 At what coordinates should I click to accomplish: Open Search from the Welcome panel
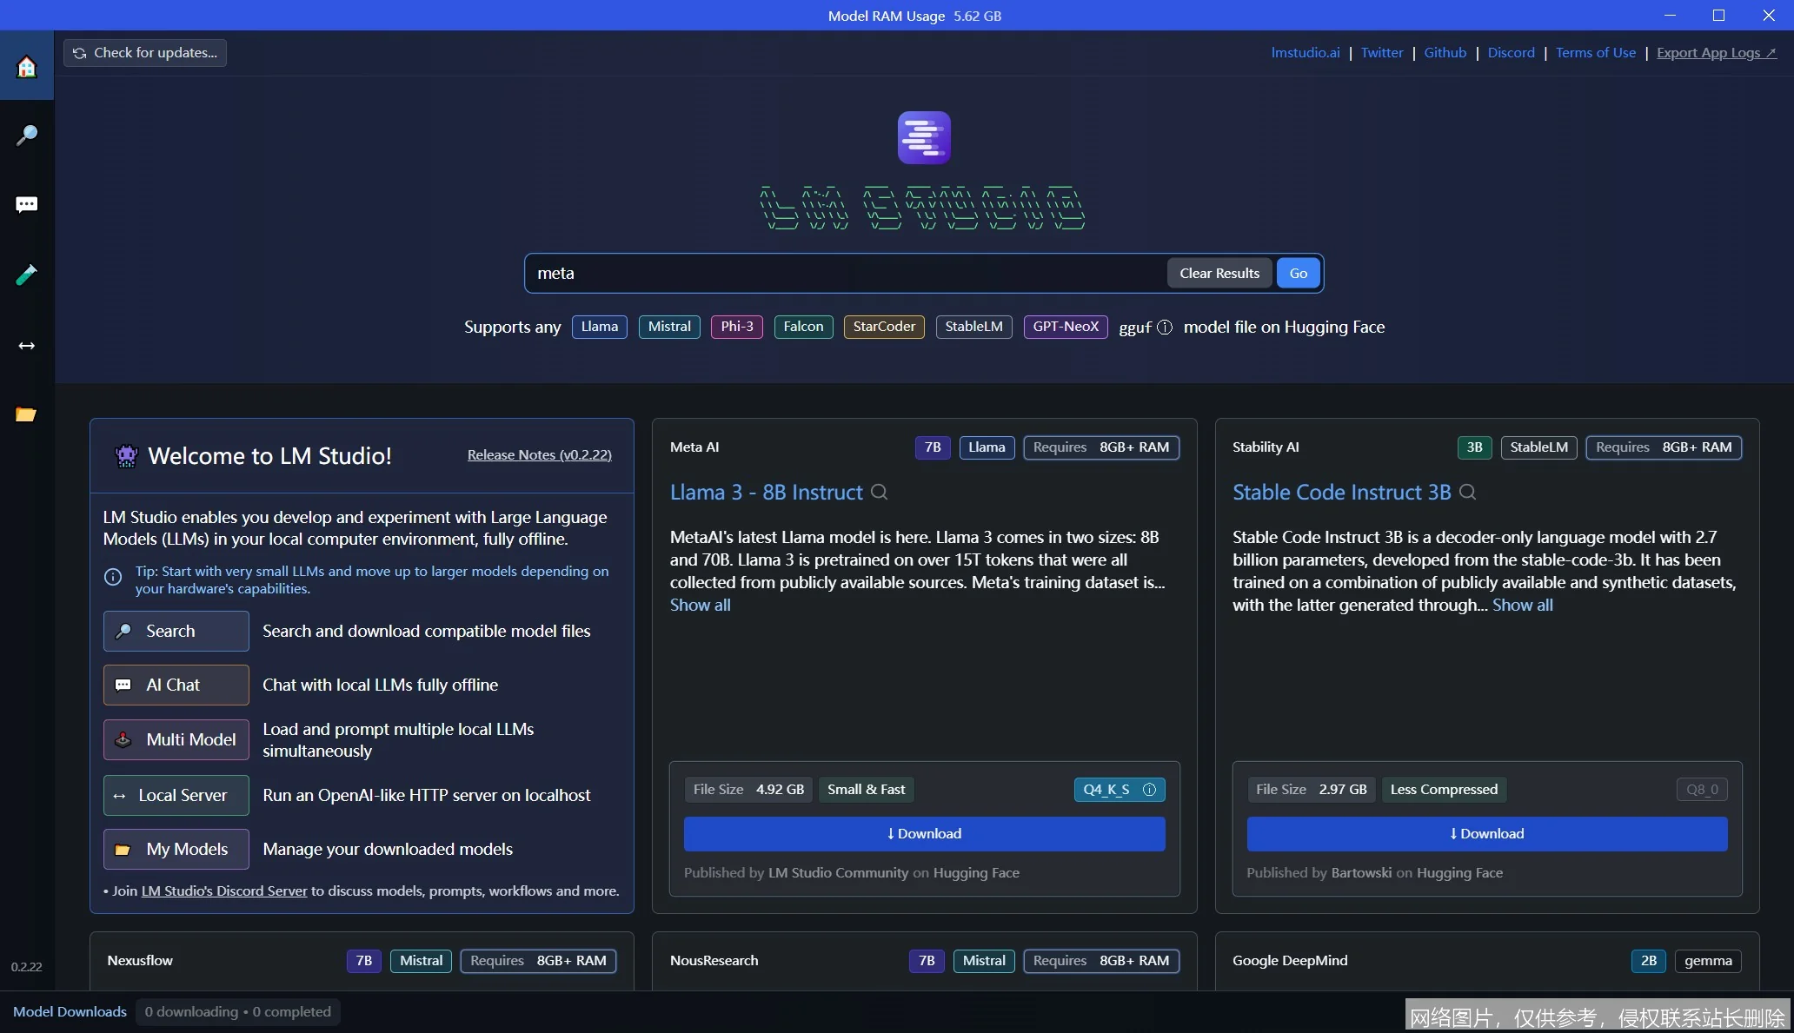point(176,631)
